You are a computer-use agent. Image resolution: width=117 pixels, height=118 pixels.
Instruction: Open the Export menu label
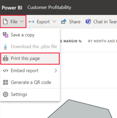(x=43, y=22)
